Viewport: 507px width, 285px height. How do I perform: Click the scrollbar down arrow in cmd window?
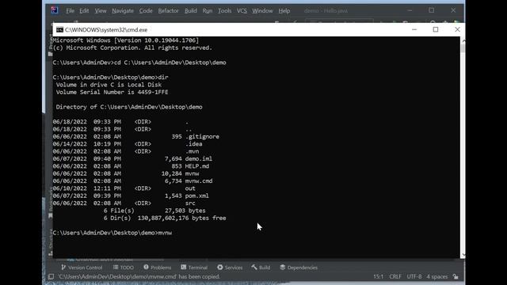[463, 255]
